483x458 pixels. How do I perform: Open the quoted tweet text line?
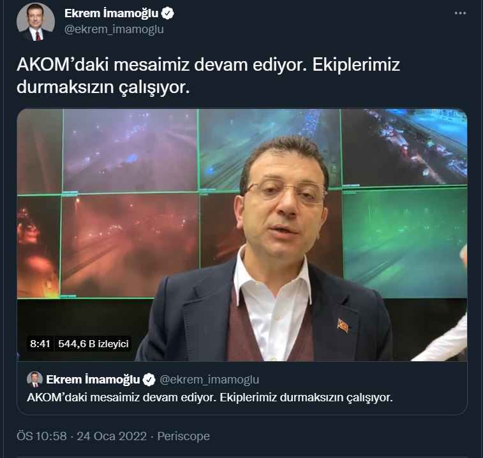(x=210, y=397)
